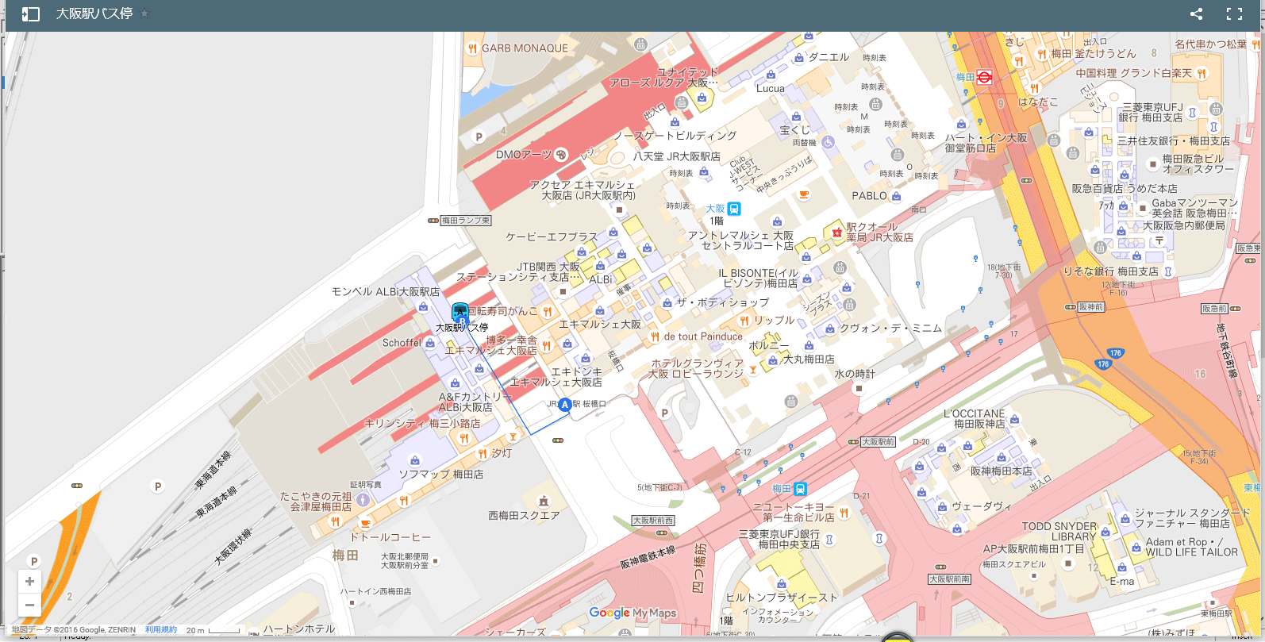Screen dimensions: 1265x642
Task: Click the ヒルトンプラザイースト label
Action: (782, 598)
